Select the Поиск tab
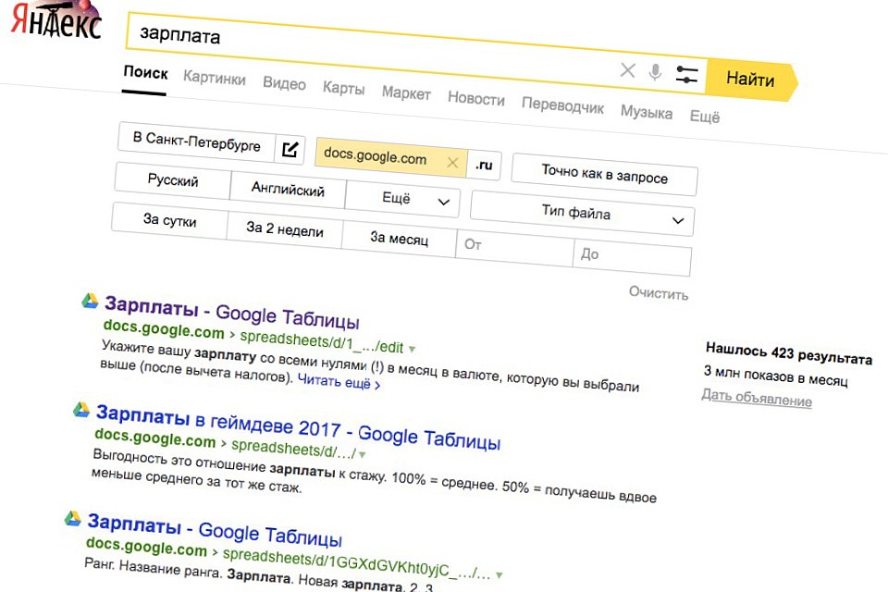This screenshot has height=592, width=888. coord(145,73)
